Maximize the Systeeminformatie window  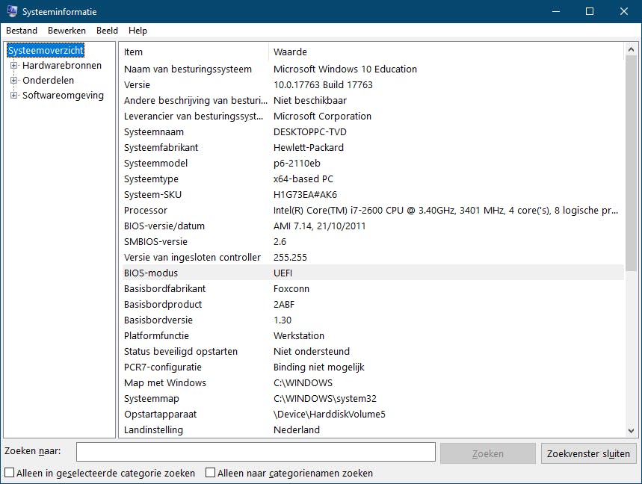pyautogui.click(x=590, y=11)
